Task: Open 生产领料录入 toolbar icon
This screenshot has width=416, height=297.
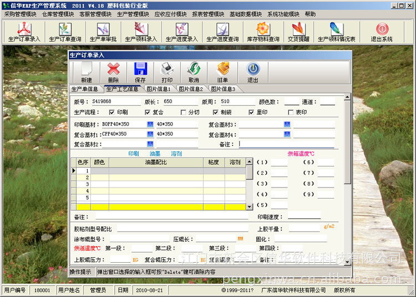Action: coord(141,32)
